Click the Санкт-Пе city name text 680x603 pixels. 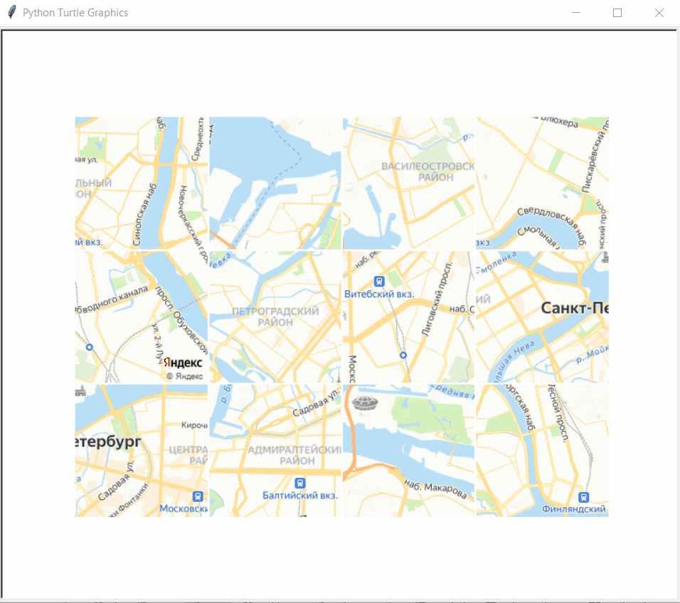pos(575,308)
